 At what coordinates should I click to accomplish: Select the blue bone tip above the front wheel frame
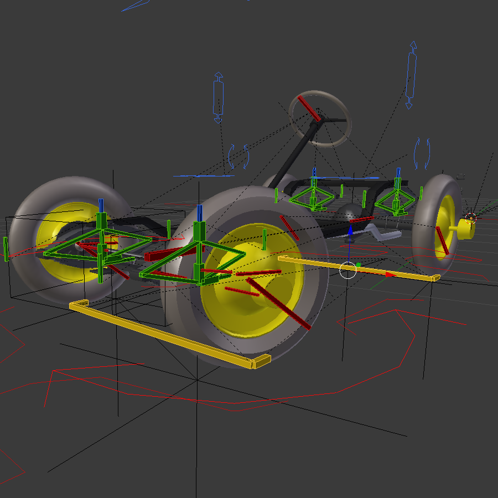click(x=199, y=213)
